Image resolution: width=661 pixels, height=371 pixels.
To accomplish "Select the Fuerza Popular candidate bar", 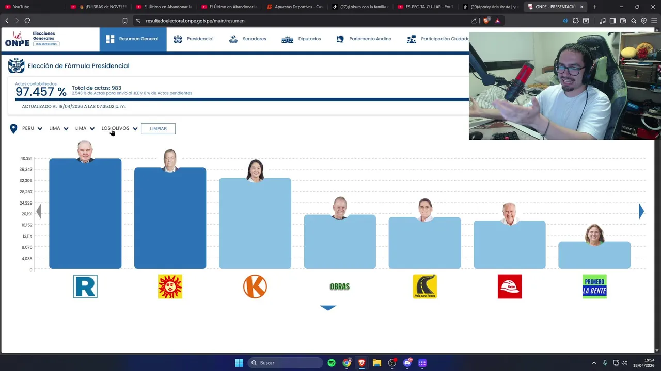I will (x=255, y=224).
